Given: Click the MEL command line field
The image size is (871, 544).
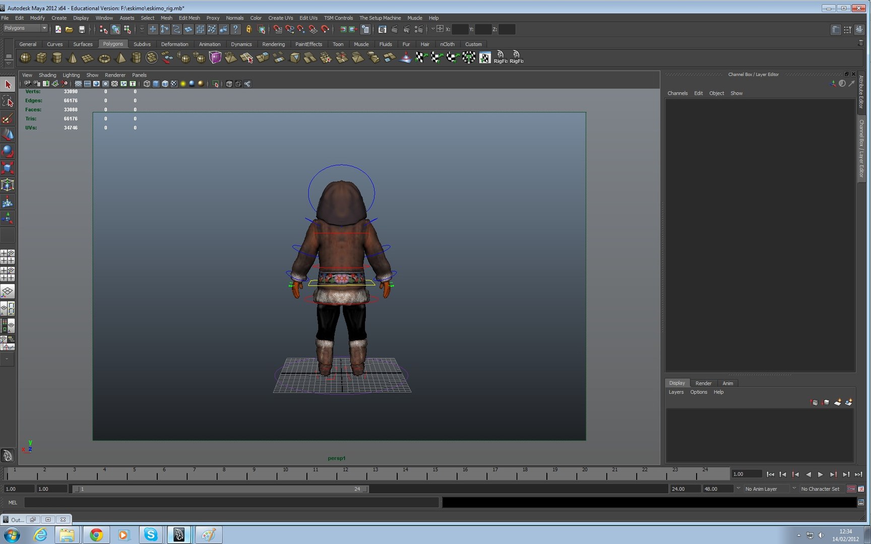Looking at the screenshot, I should tap(232, 502).
